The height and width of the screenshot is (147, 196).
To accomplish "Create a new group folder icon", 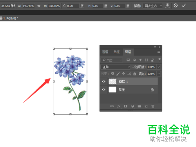I will pyautogui.click(x=139, y=106).
